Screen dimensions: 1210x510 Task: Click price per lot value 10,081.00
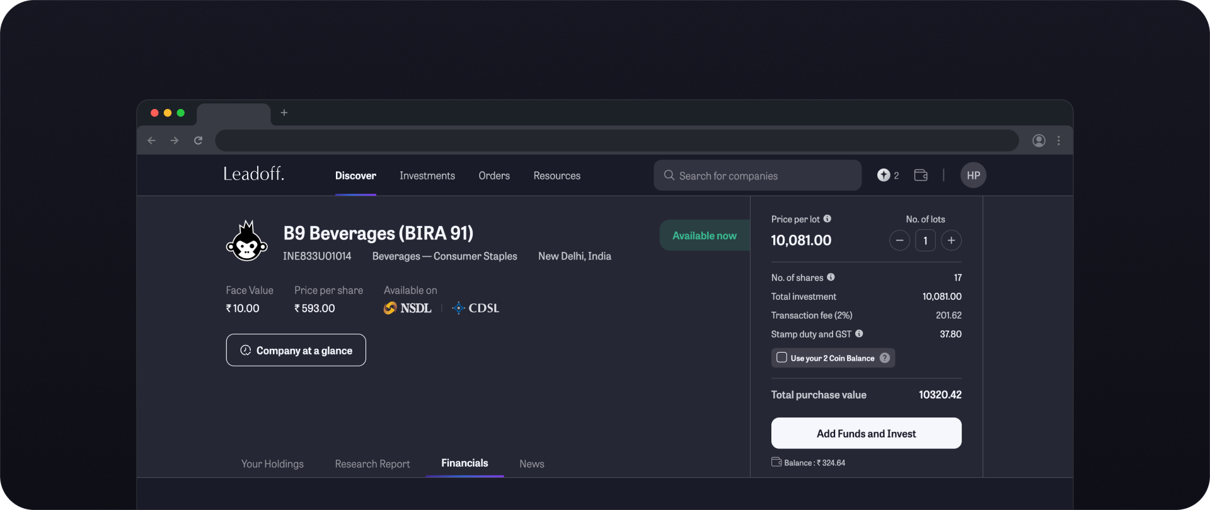coord(801,241)
